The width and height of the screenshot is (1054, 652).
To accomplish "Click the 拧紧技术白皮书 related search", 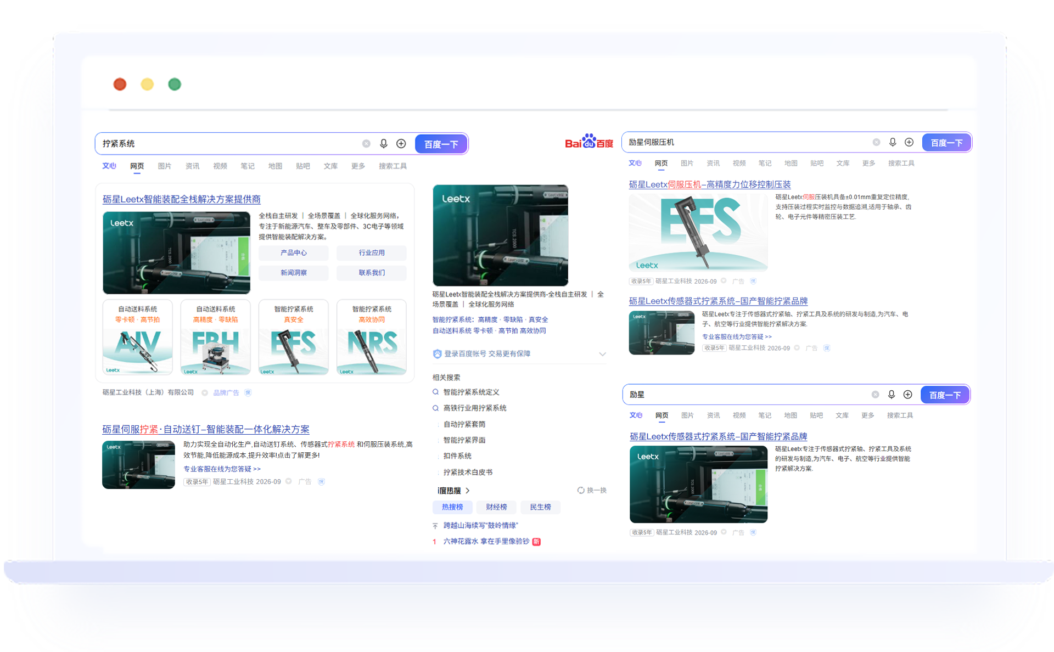I will tap(468, 472).
